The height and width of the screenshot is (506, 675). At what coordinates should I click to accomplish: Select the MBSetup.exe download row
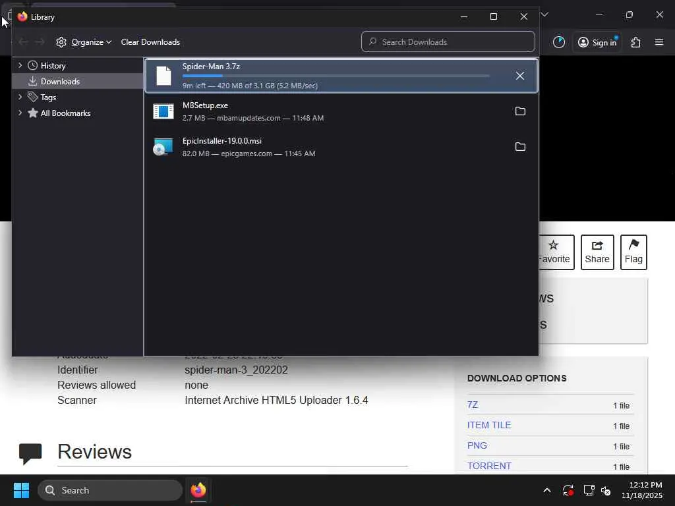[341, 111]
